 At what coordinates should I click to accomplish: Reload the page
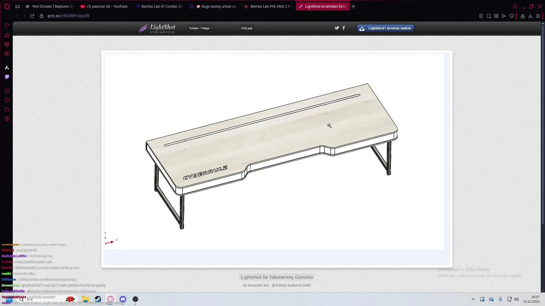[x=32, y=16]
